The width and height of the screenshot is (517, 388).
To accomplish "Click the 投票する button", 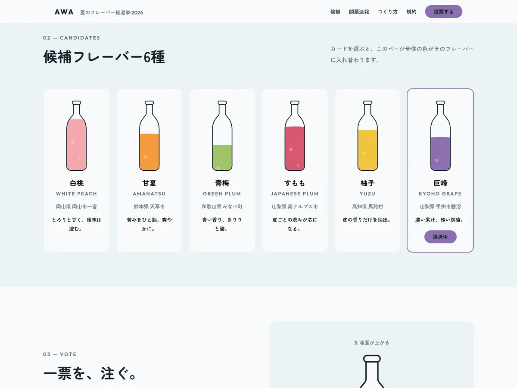I will [444, 12].
